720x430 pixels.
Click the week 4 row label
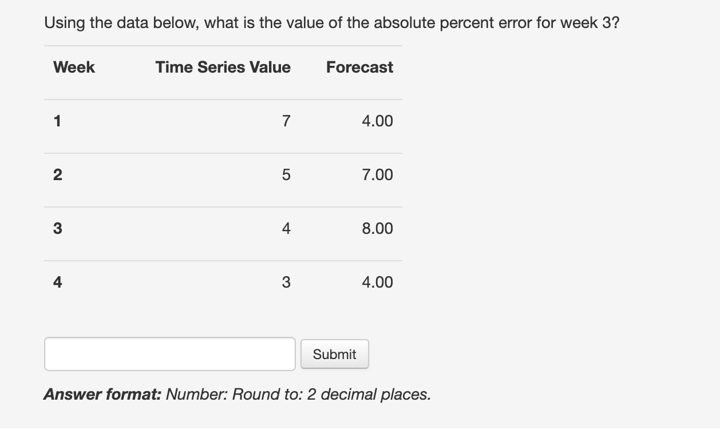click(57, 282)
